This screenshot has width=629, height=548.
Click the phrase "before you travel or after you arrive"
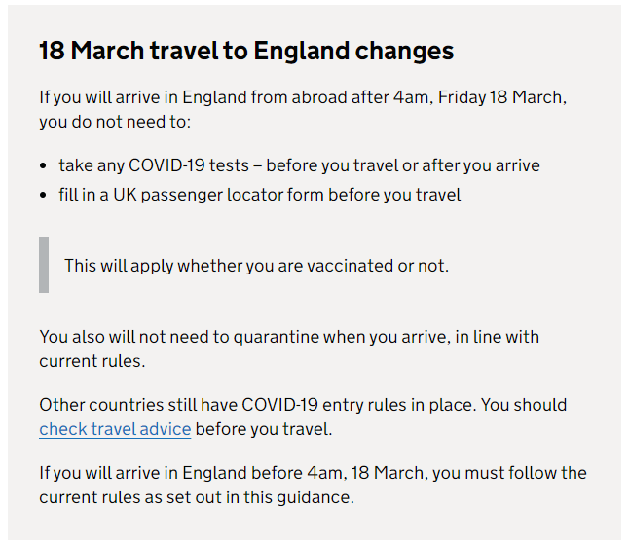[x=403, y=165]
